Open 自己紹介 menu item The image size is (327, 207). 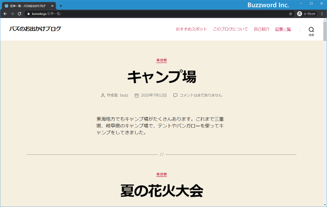(261, 29)
